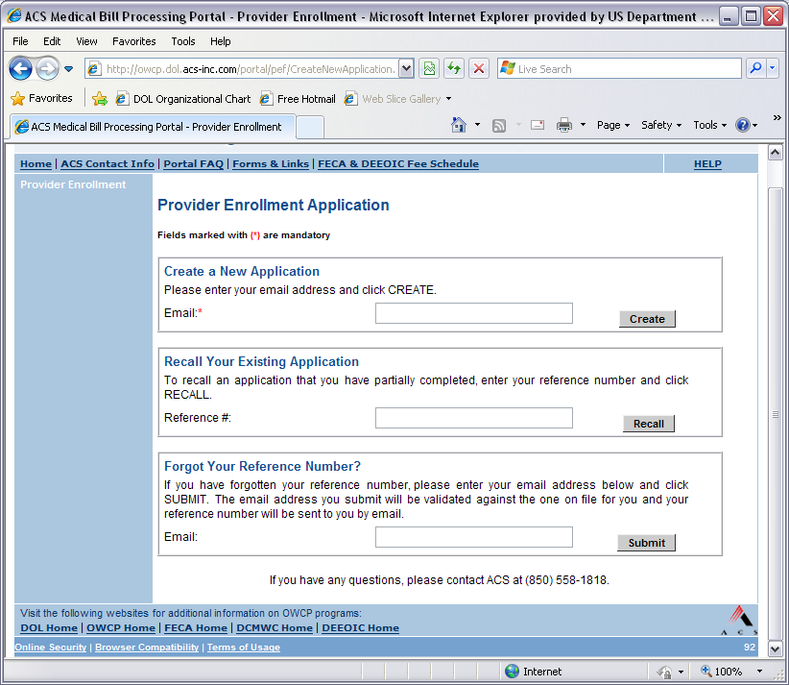Image resolution: width=789 pixels, height=685 pixels.
Task: Click the Print icon
Action: point(564,124)
